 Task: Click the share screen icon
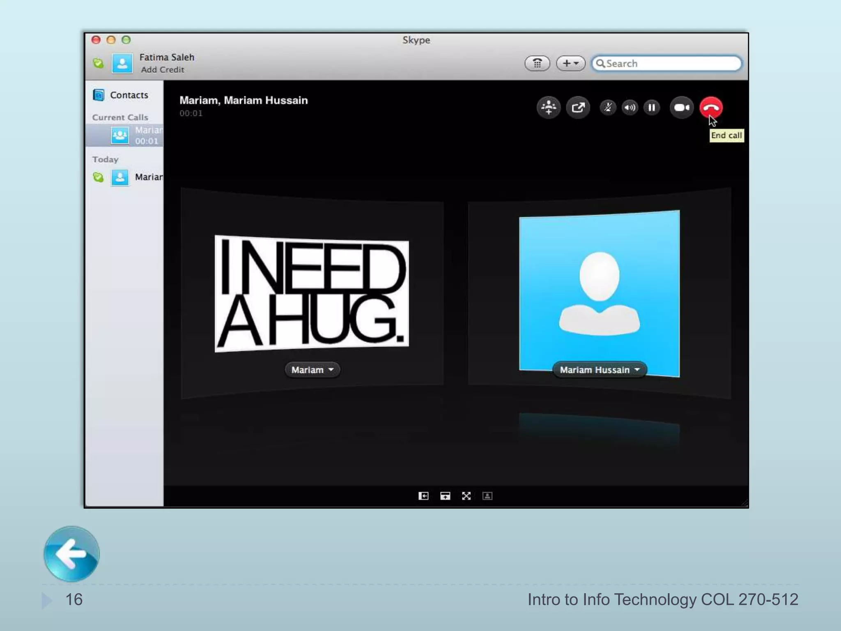pos(578,108)
